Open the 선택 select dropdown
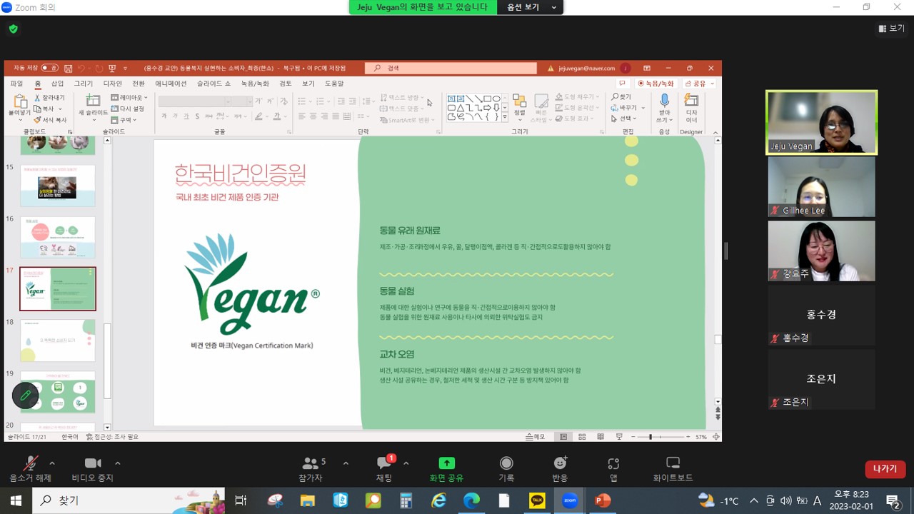Screen dimensions: 914x514 pyautogui.click(x=623, y=119)
